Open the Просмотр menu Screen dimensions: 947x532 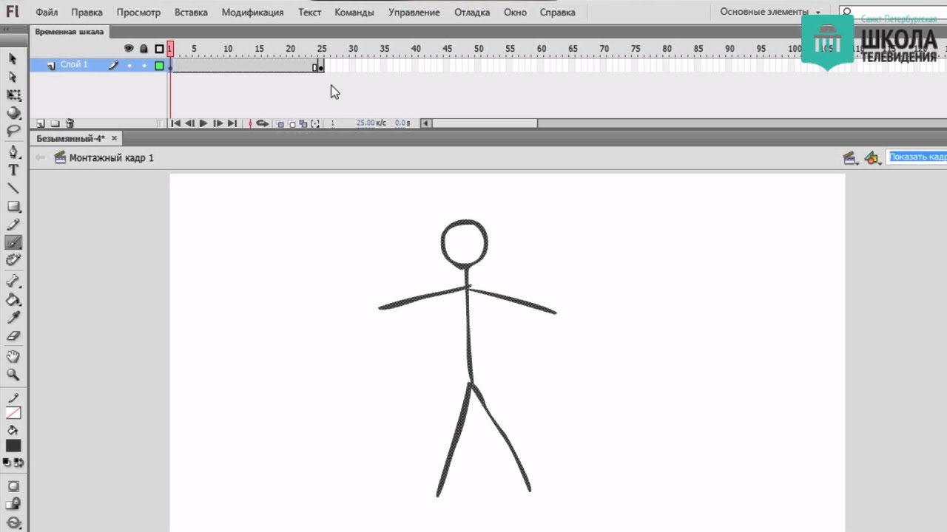pos(138,13)
